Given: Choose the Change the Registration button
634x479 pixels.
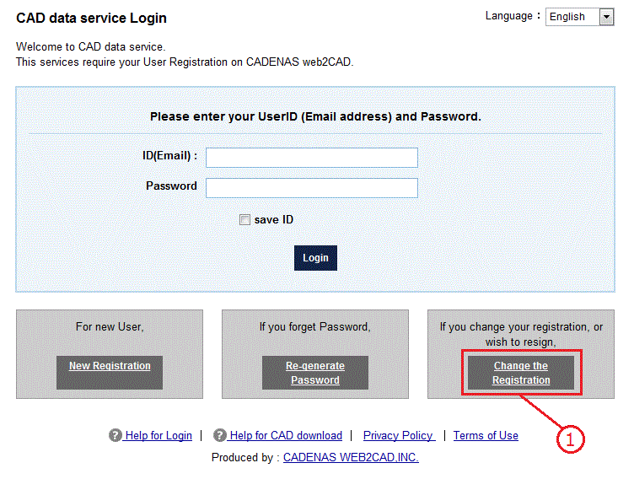Looking at the screenshot, I should tap(521, 373).
